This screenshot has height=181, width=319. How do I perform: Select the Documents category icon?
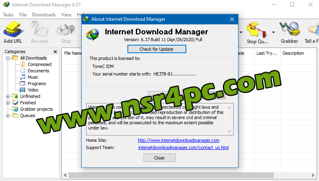coord(23,71)
